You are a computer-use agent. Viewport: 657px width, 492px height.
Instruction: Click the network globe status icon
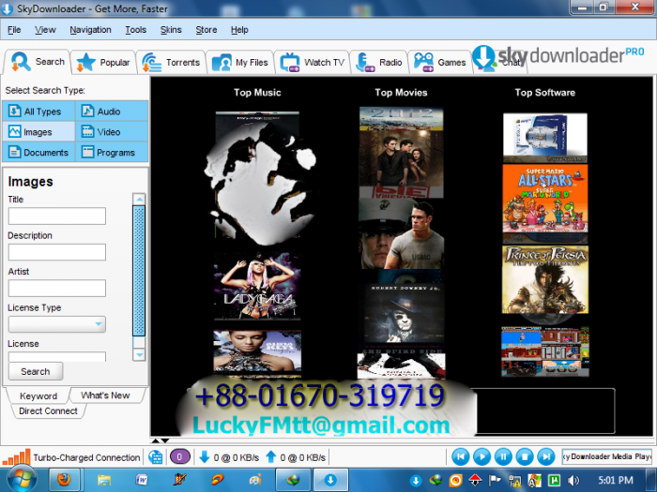pos(156,457)
